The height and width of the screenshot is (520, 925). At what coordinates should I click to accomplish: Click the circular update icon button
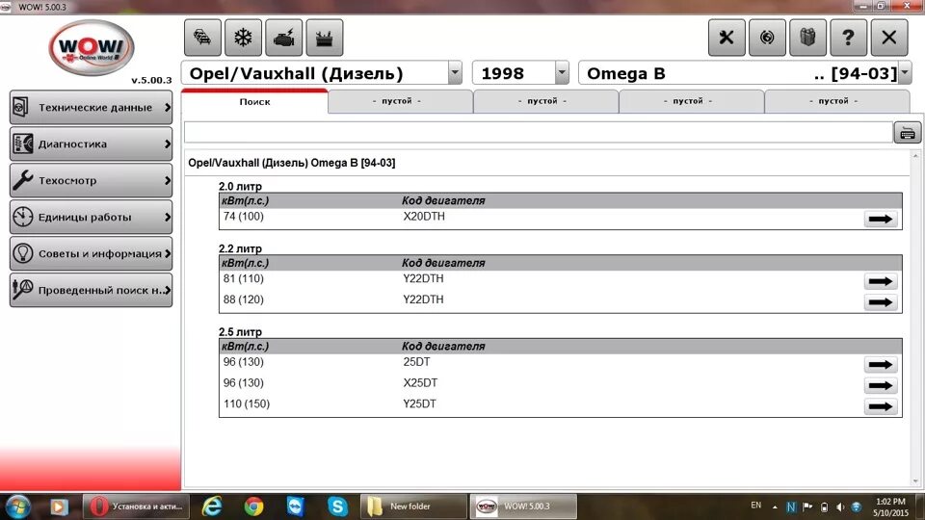pos(767,38)
